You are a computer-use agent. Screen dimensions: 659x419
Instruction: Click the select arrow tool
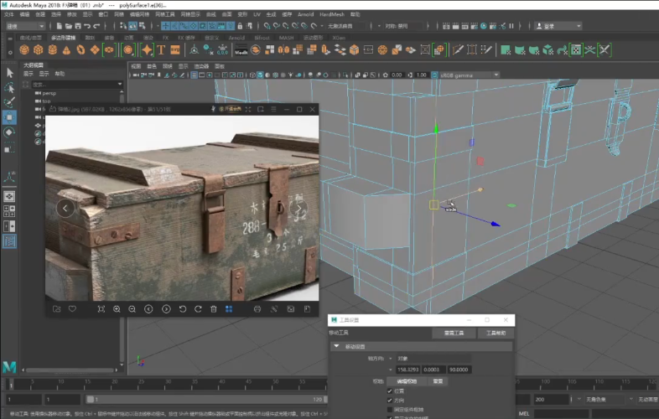(10, 73)
